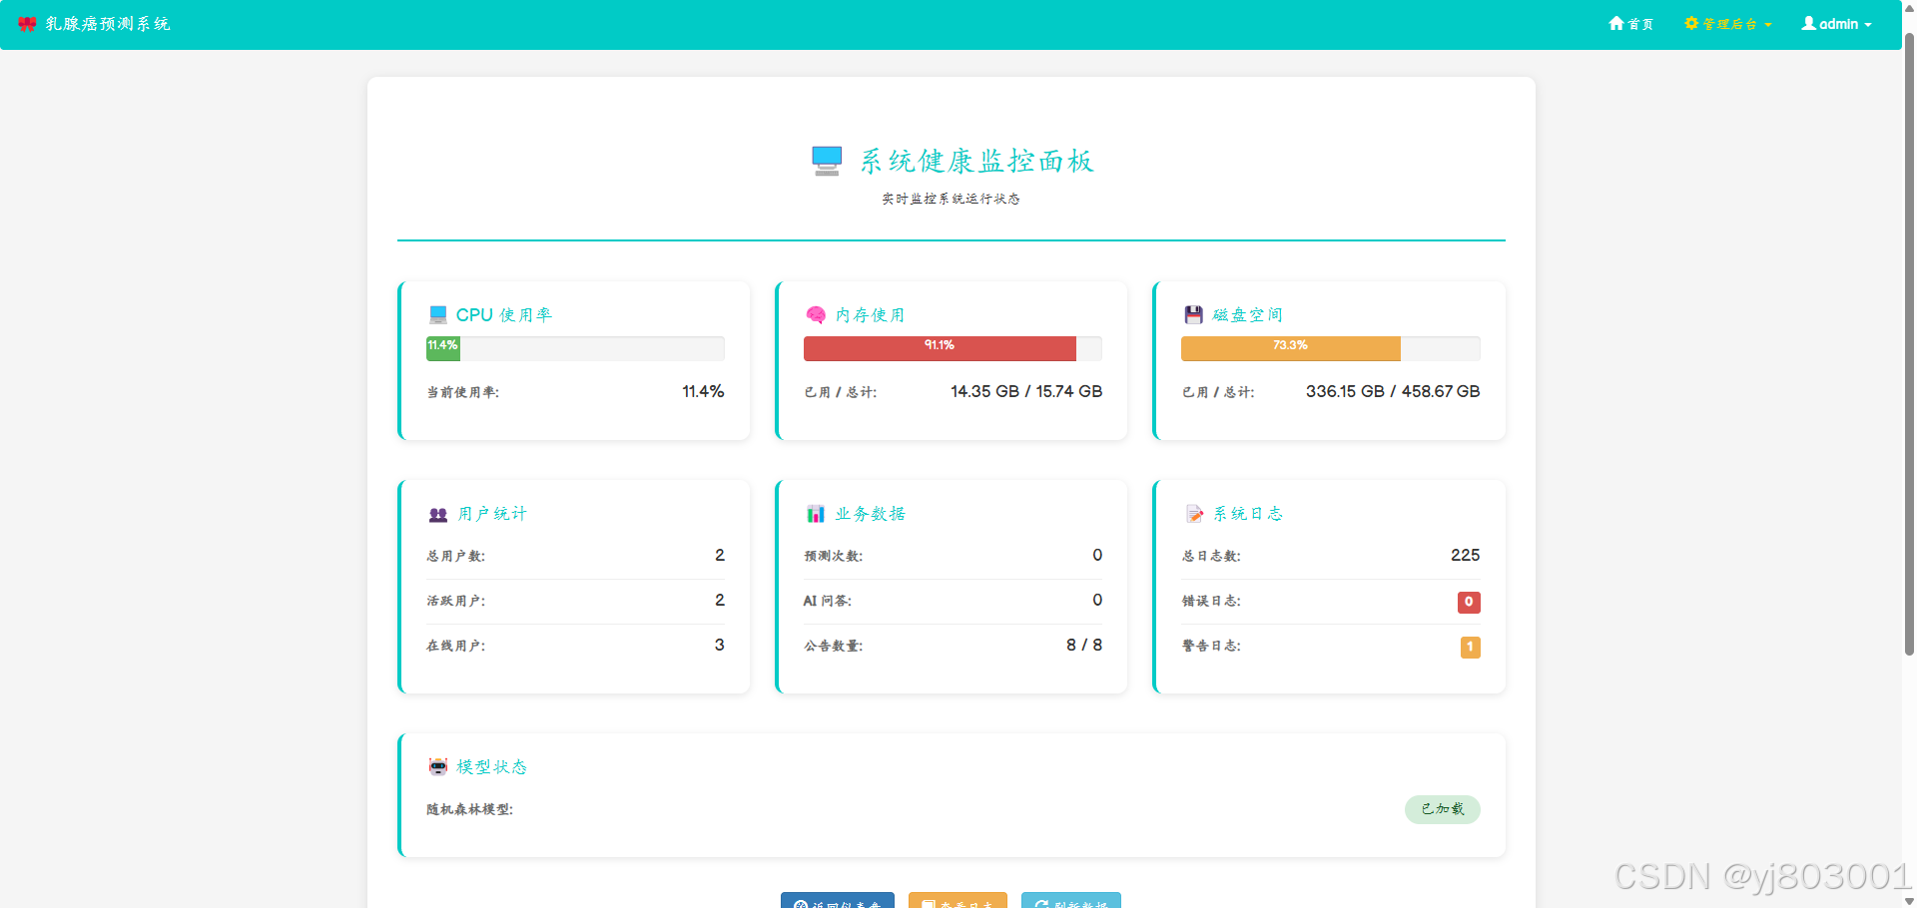This screenshot has height=908, width=1917.
Task: Click the red memory progress bar at 91.1%
Action: tap(940, 348)
